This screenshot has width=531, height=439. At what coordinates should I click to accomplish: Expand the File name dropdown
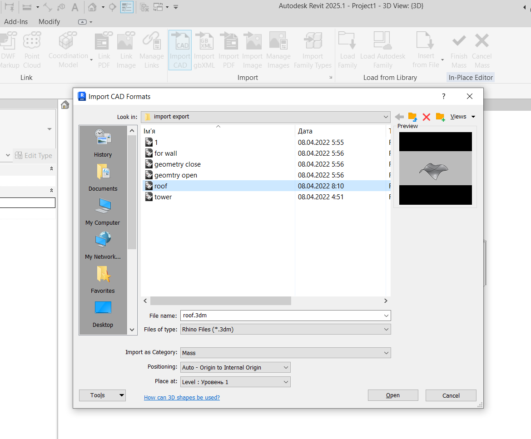pyautogui.click(x=386, y=316)
